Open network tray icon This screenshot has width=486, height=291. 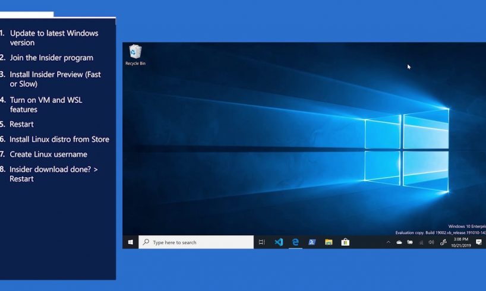coord(421,243)
